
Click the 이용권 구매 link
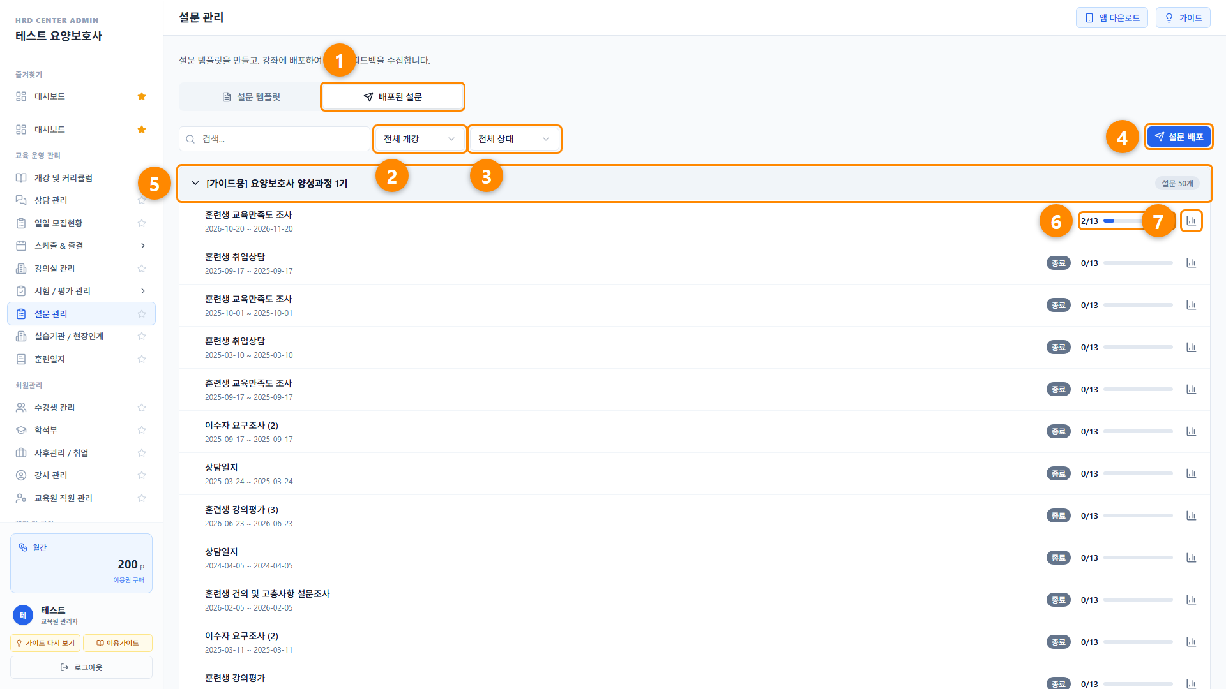[128, 580]
